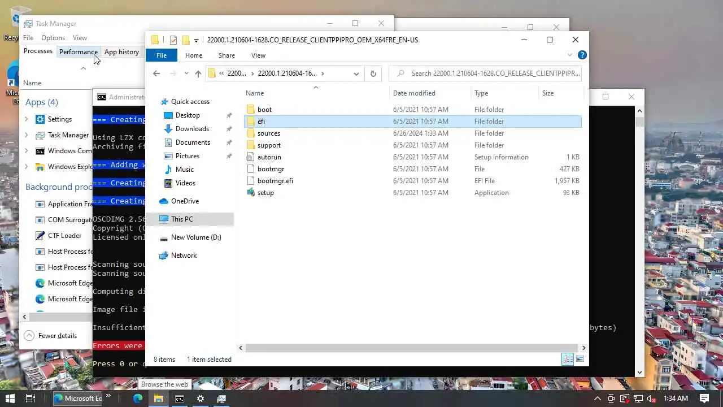Open the File Explorer taskbar icon

159,399
